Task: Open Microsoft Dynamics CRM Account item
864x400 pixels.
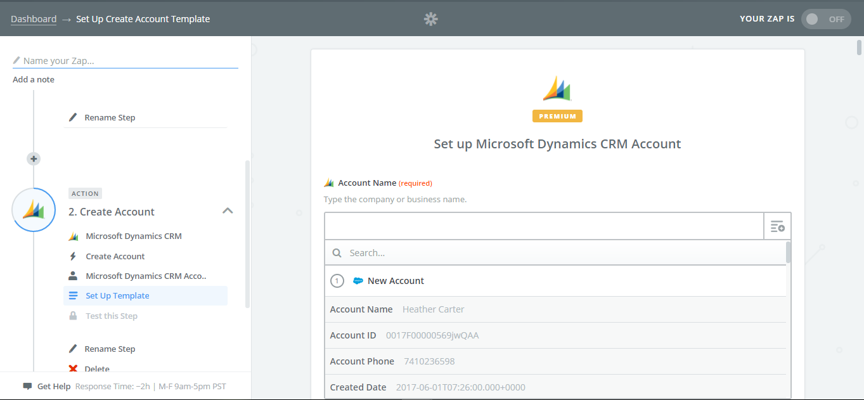Action: 146,276
